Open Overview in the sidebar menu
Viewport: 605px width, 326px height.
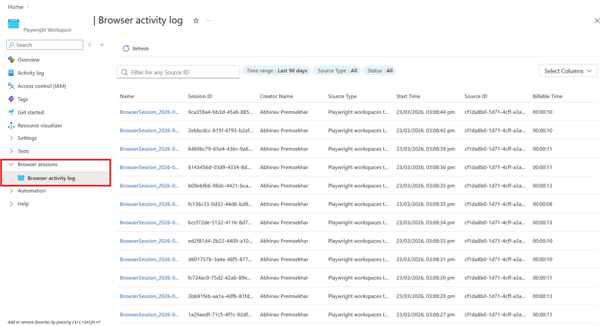point(28,59)
